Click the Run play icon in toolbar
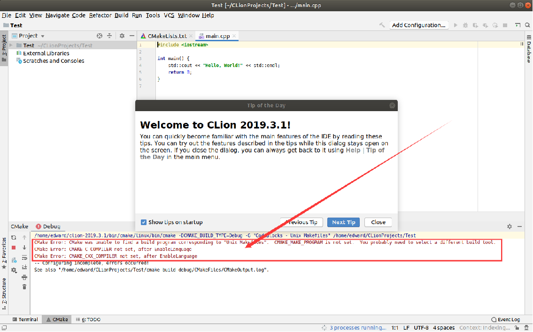 pos(456,25)
